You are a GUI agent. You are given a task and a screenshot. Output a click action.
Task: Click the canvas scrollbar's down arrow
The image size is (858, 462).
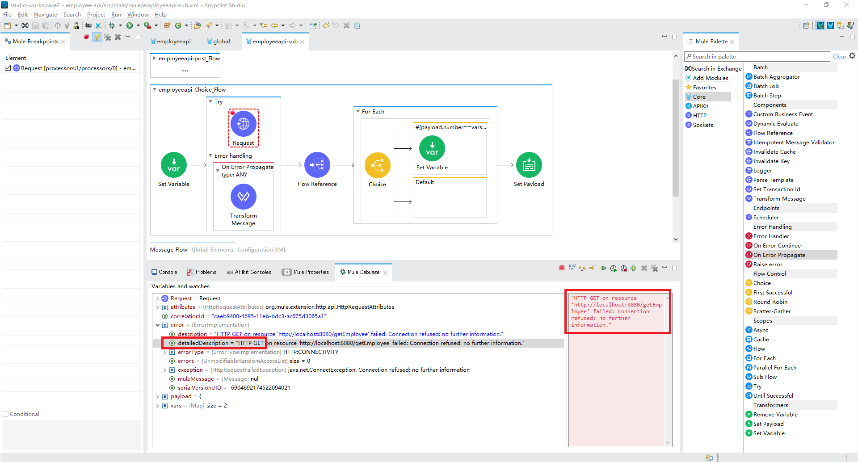676,239
